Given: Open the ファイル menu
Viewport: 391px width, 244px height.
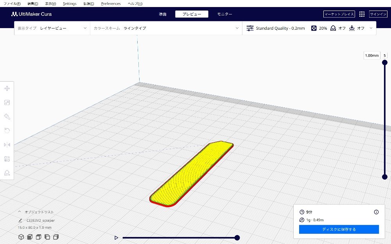Looking at the screenshot, I should (12, 4).
